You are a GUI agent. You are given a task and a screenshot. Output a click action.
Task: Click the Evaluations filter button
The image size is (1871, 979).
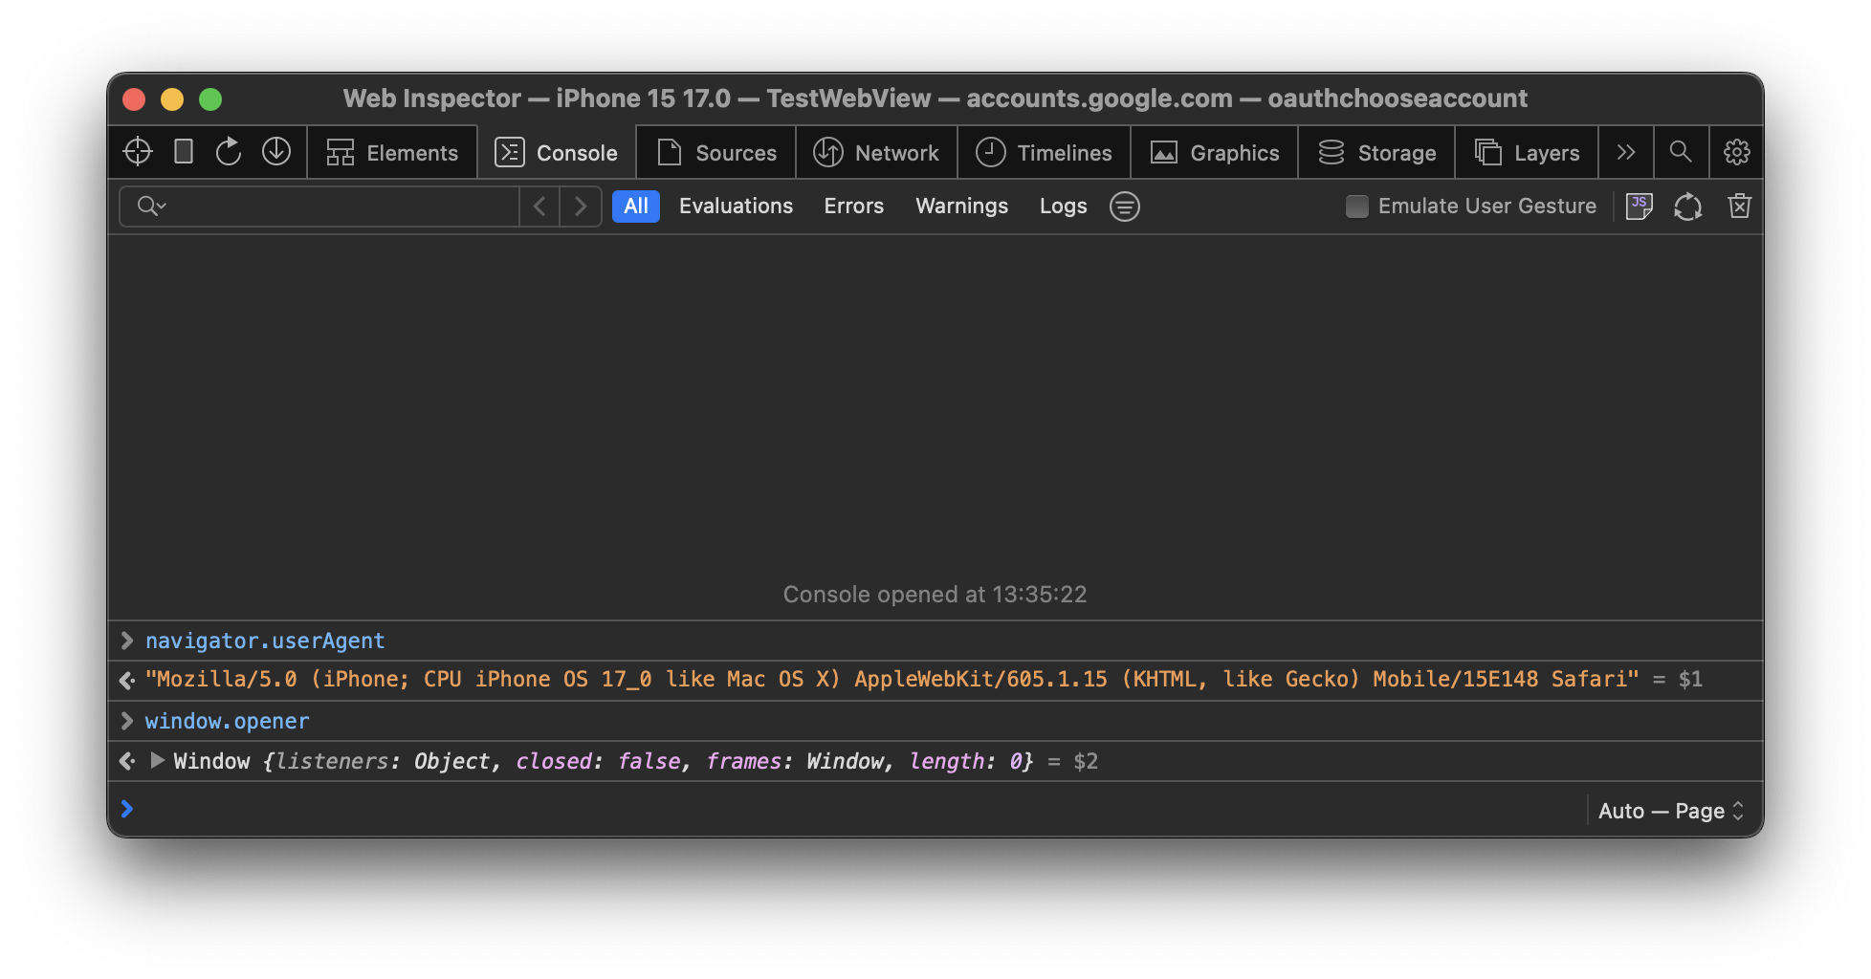coord(736,207)
